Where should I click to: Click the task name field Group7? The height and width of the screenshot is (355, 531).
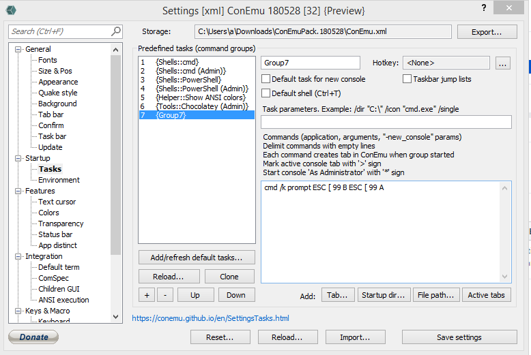click(x=311, y=63)
